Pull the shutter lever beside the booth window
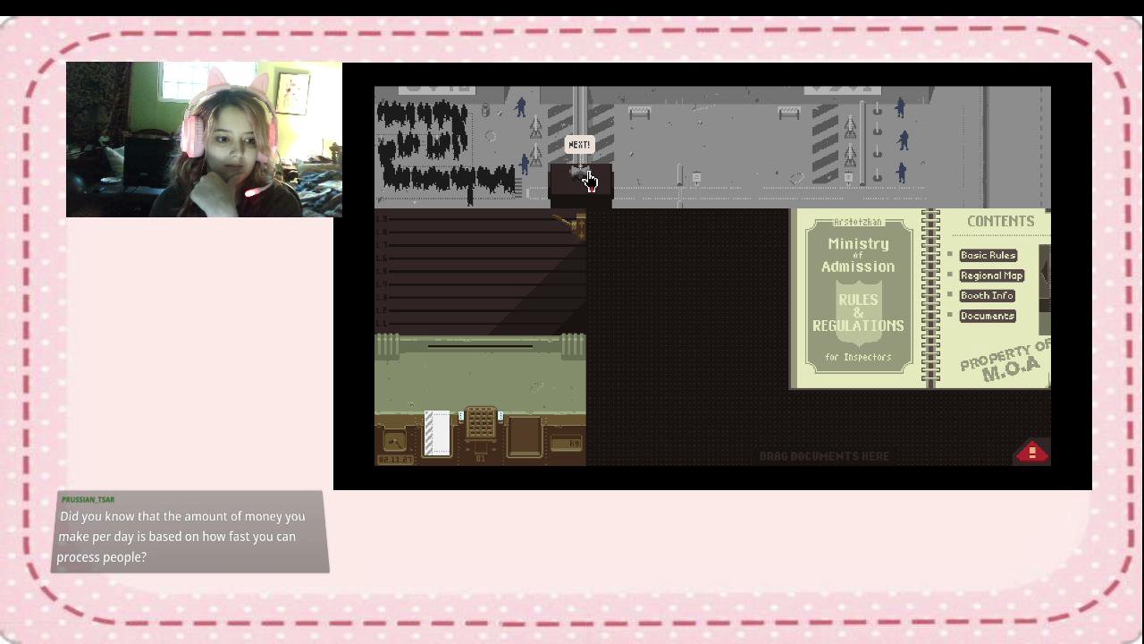Image resolution: width=1144 pixels, height=644 pixels. pyautogui.click(x=569, y=225)
